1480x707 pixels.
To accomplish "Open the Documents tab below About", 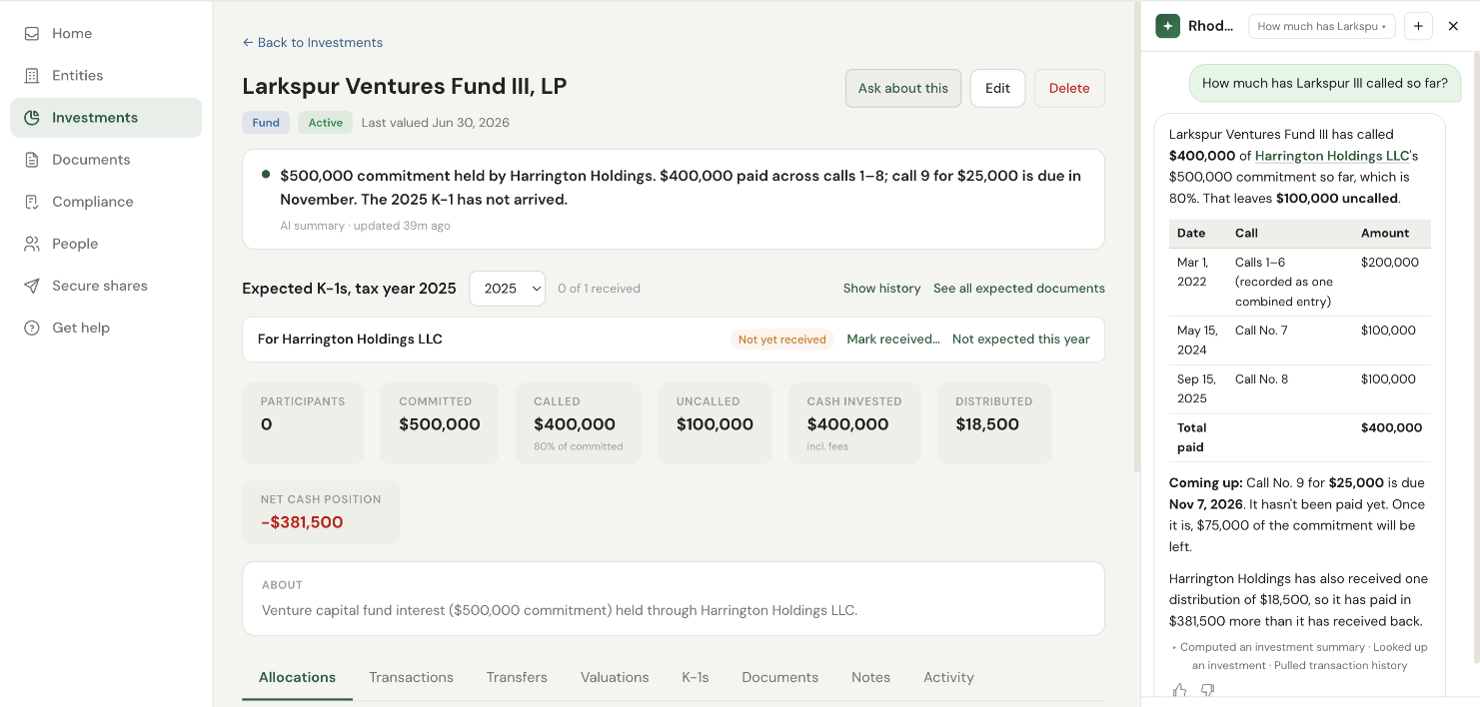I will tap(779, 677).
